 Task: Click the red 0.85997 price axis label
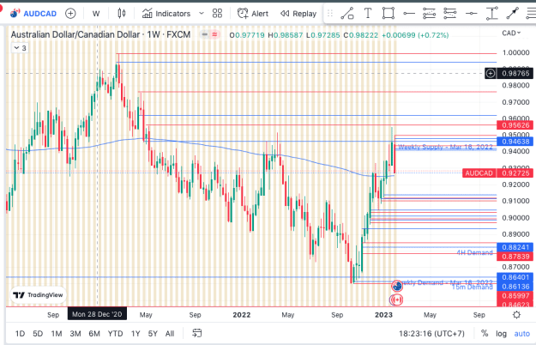[515, 296]
